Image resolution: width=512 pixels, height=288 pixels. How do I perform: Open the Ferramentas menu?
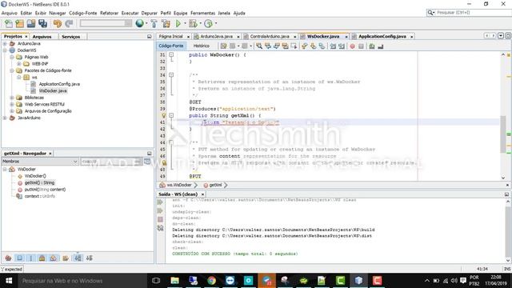202,13
